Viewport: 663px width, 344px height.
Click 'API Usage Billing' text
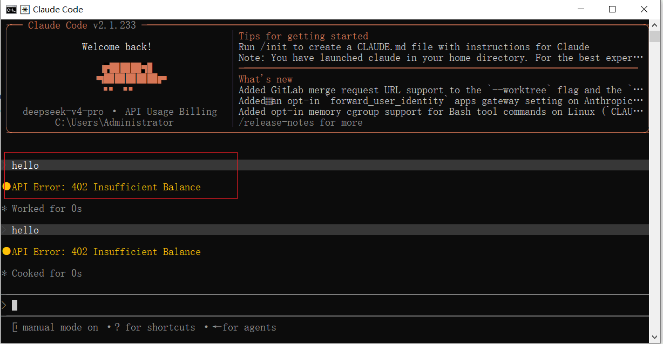[x=171, y=112]
